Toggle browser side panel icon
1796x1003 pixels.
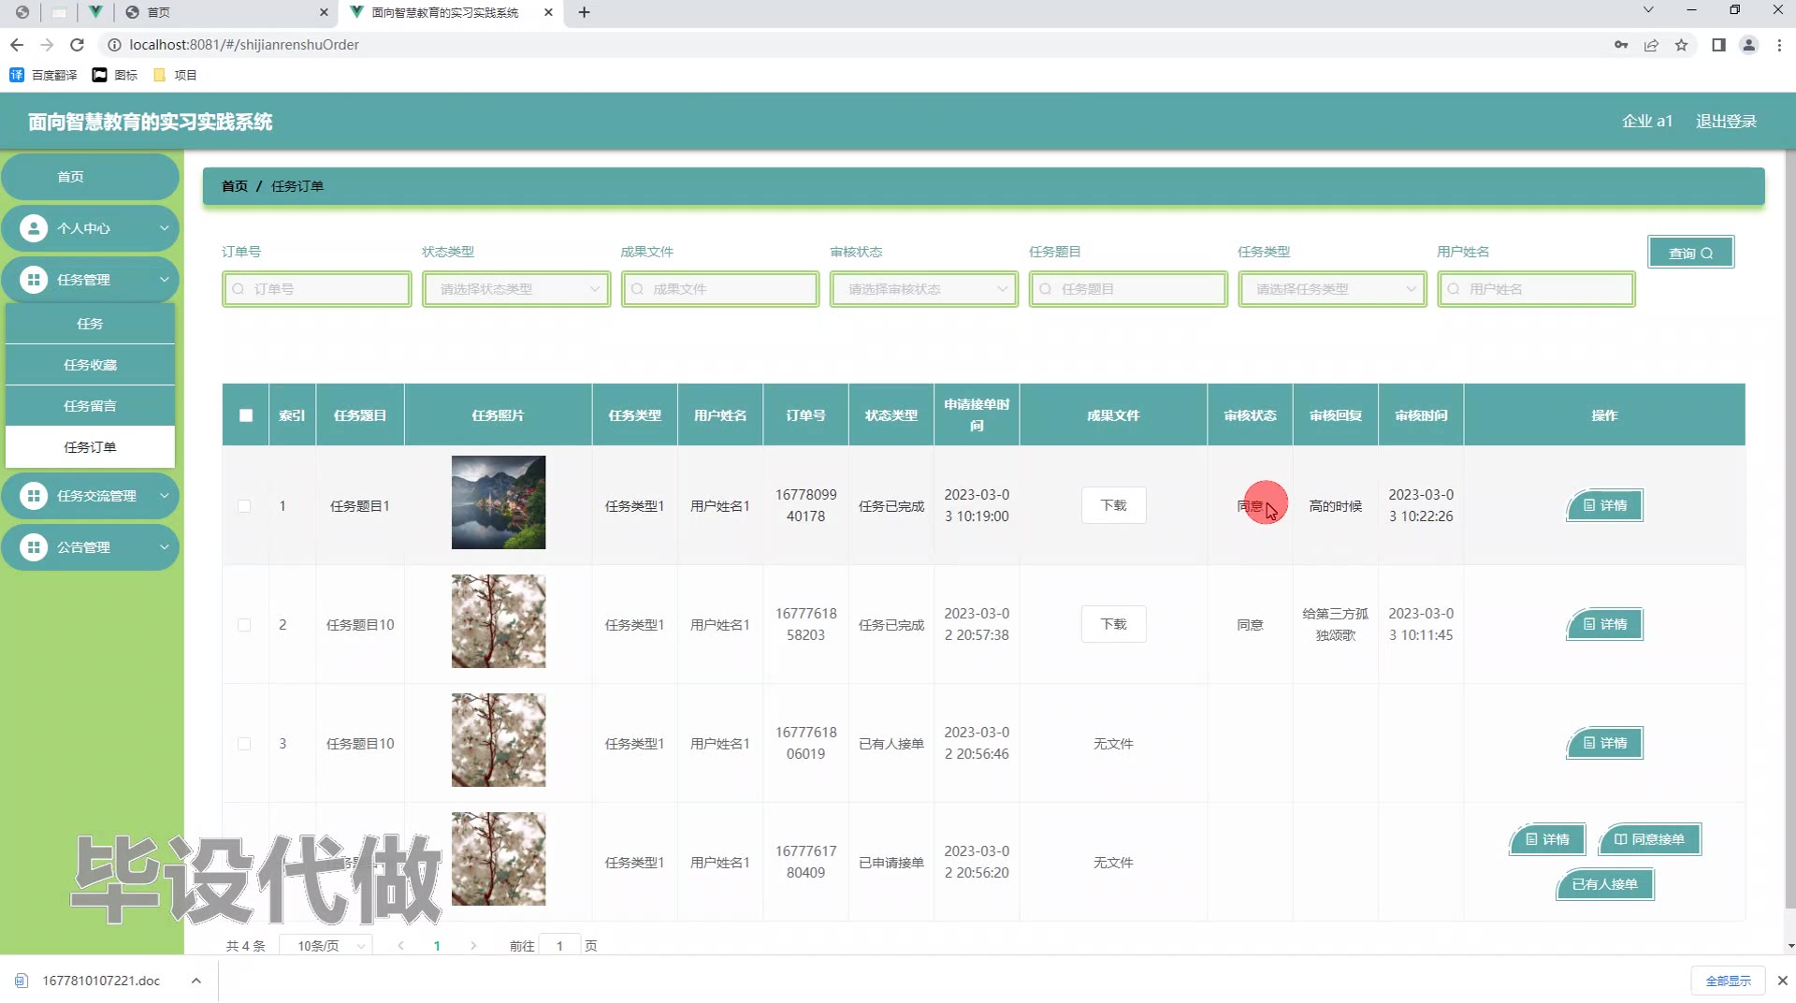tap(1718, 45)
